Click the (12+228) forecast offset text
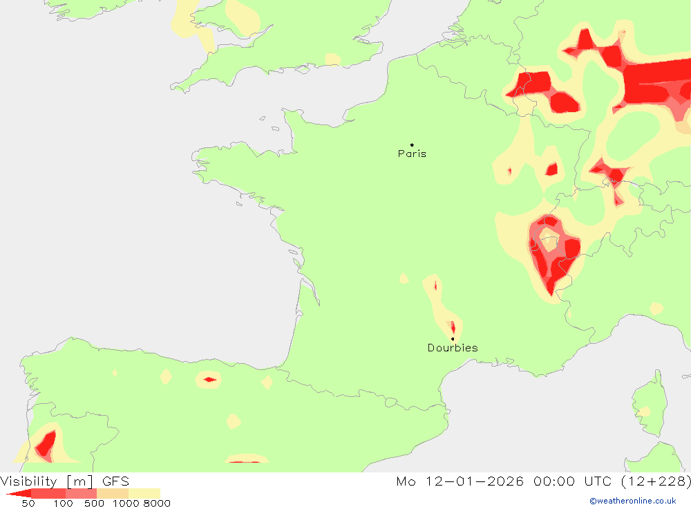The height and width of the screenshot is (507, 691). pos(656,481)
